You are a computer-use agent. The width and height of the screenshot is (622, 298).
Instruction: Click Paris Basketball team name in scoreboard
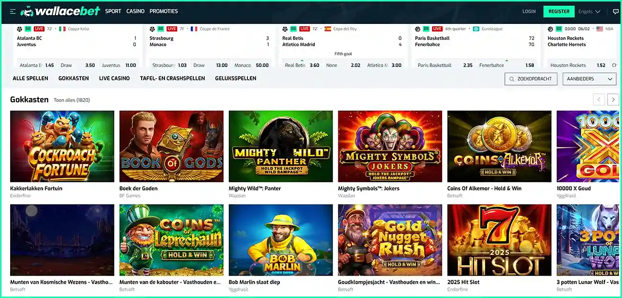point(433,38)
